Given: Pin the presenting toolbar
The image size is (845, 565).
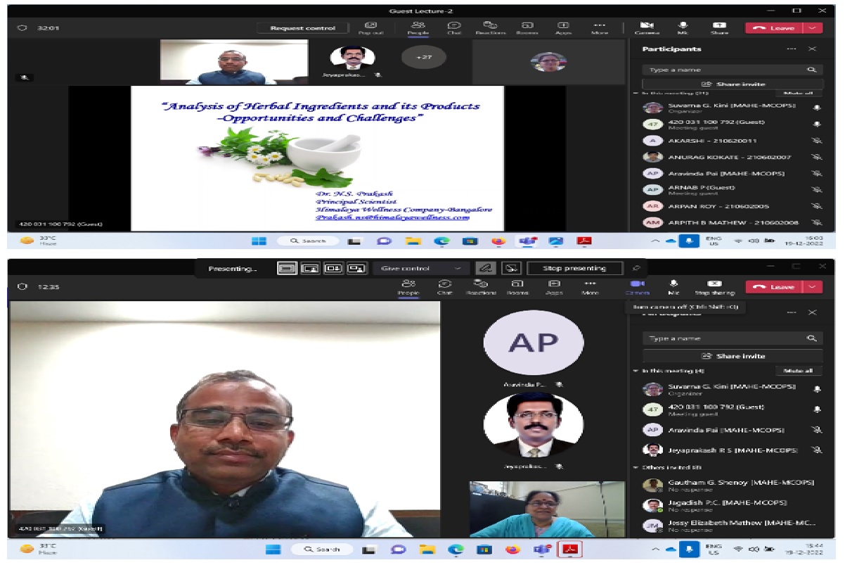Looking at the screenshot, I should [636, 268].
